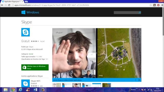
Task: Select the sixth aerial screenshot thumbnail
Action: (107, 85)
